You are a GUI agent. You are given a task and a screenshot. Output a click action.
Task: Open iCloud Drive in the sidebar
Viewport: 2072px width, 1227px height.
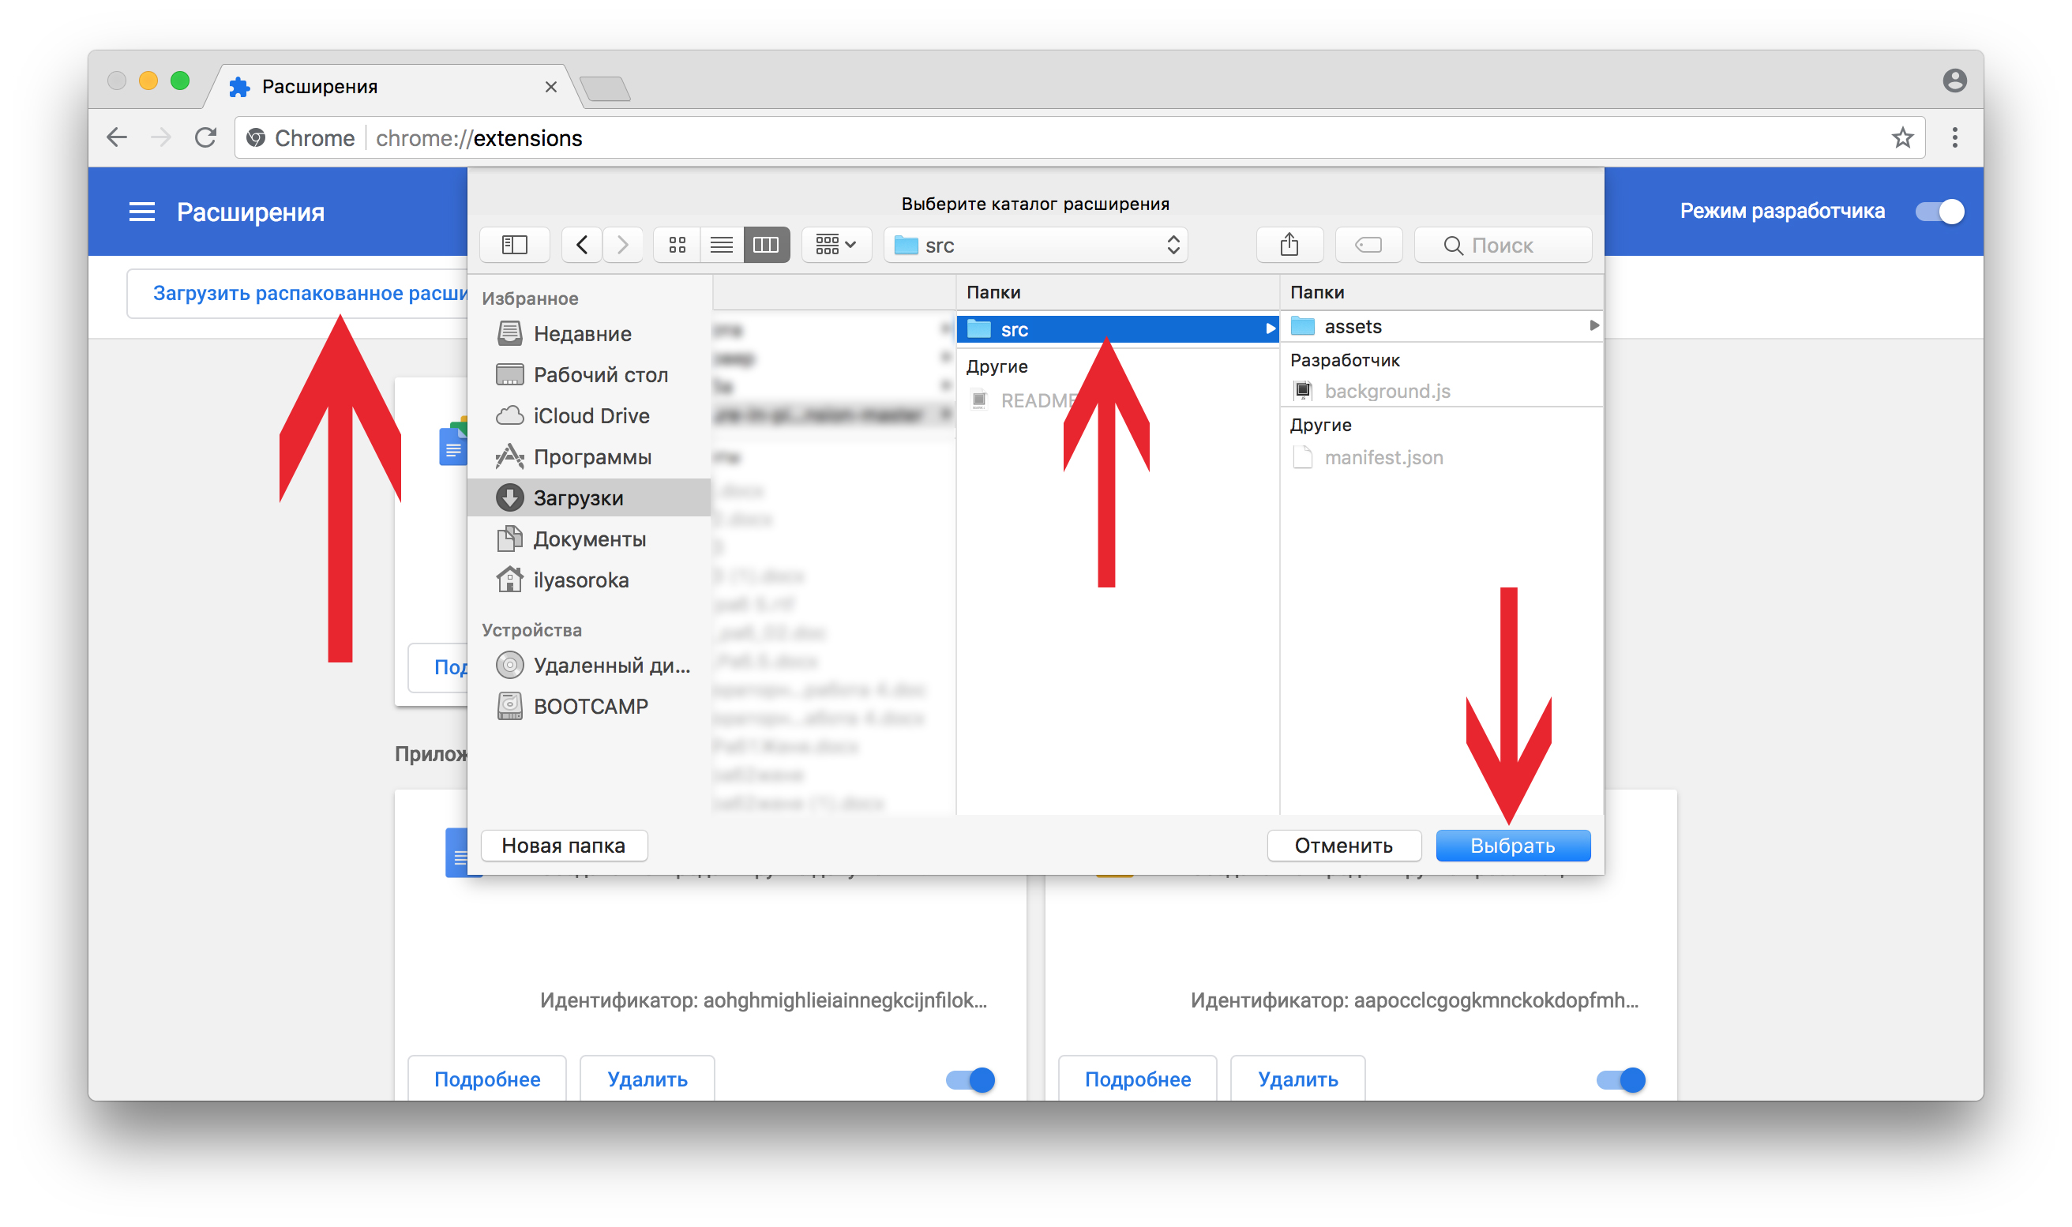(x=590, y=416)
